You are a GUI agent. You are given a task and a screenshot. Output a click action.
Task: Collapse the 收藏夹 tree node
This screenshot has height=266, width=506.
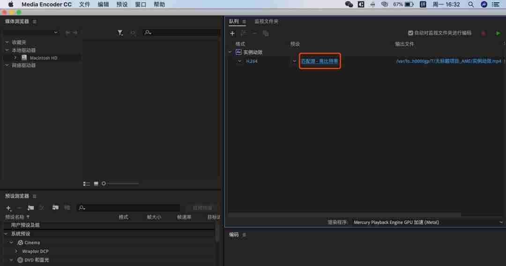coord(7,42)
